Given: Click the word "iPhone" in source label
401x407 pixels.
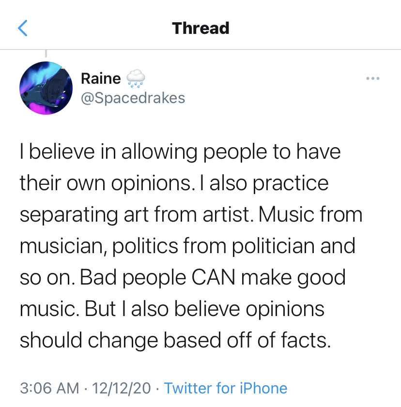Looking at the screenshot, I should (x=263, y=388).
